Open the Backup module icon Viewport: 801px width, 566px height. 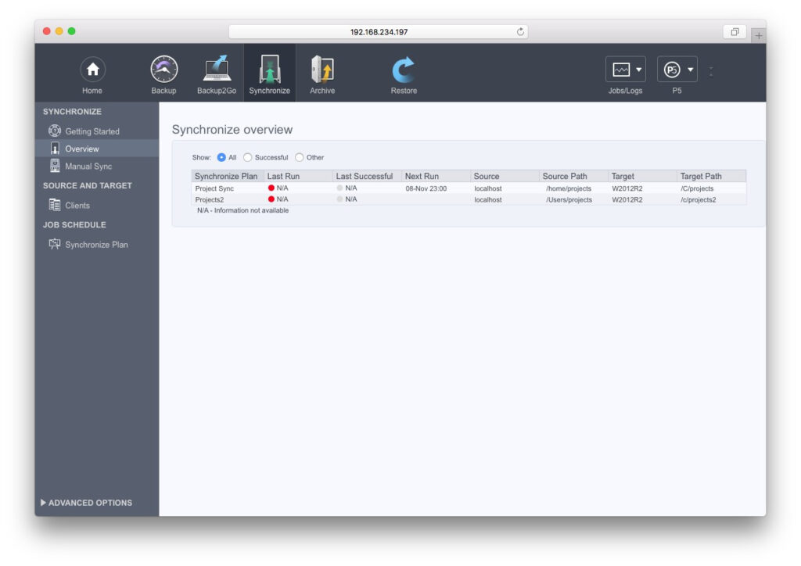pos(163,70)
